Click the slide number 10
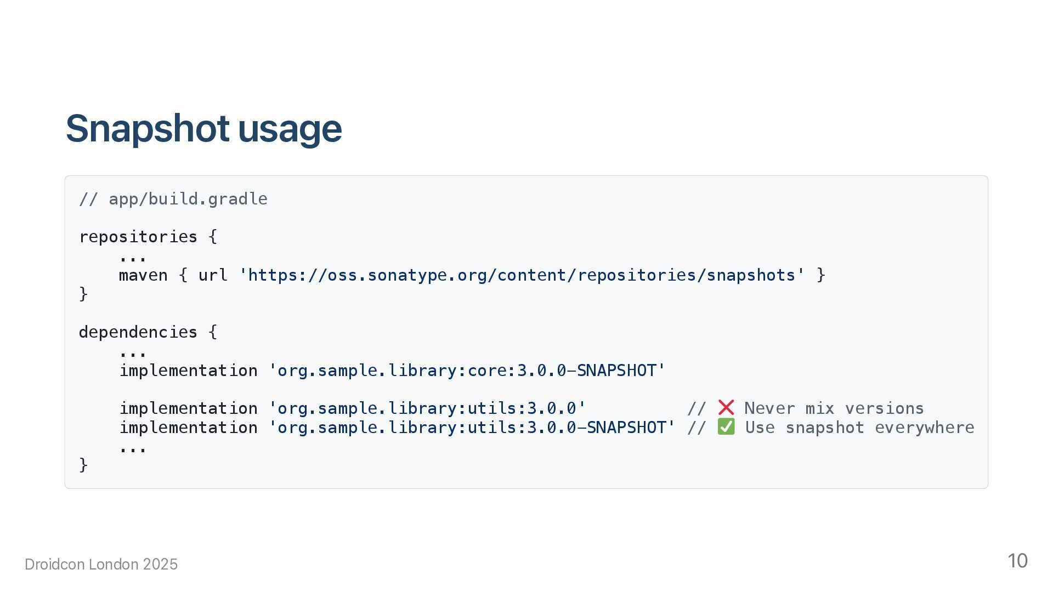 coord(1017,561)
